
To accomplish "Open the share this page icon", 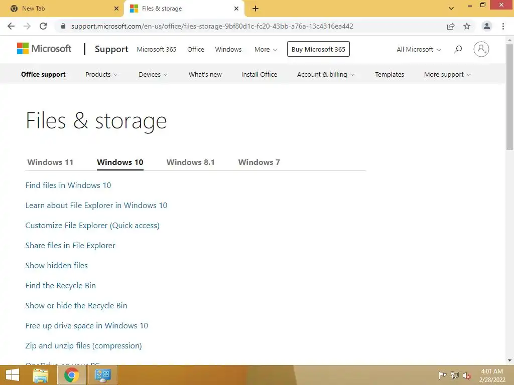I will pos(451,26).
